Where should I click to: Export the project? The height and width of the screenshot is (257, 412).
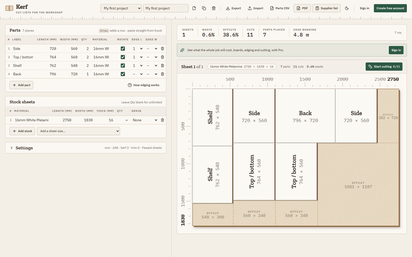coord(234,8)
